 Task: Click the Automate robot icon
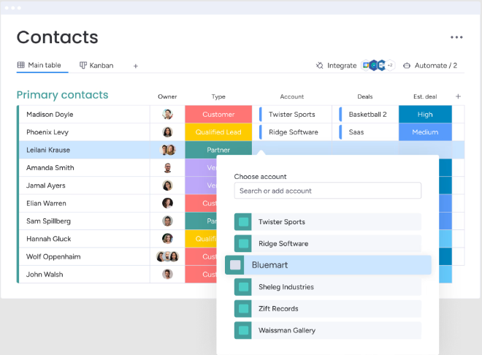[407, 66]
